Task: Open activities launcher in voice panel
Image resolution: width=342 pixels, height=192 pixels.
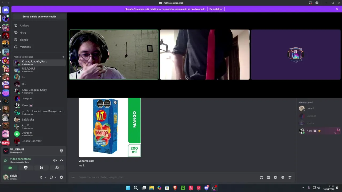Action: click(x=41, y=168)
